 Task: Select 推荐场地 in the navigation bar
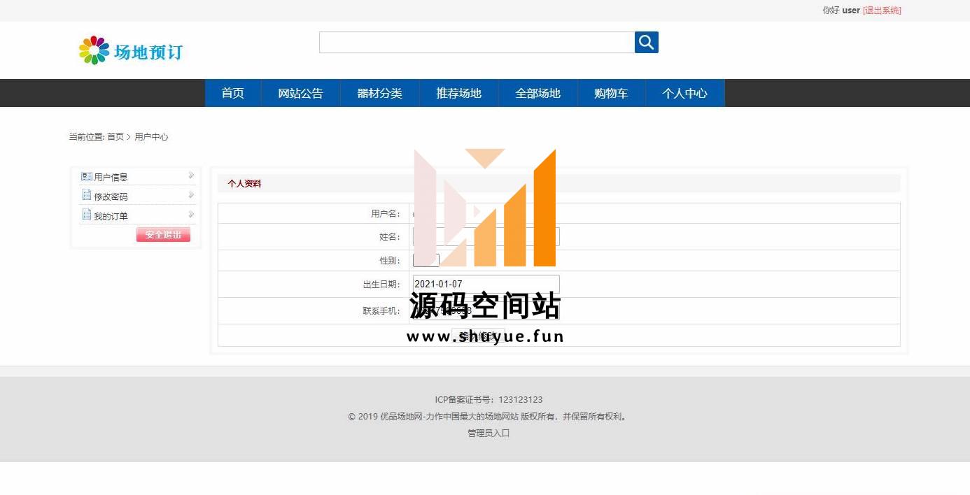point(458,93)
